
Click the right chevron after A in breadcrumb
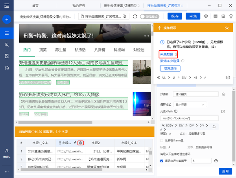pyautogui.click(x=165, y=129)
